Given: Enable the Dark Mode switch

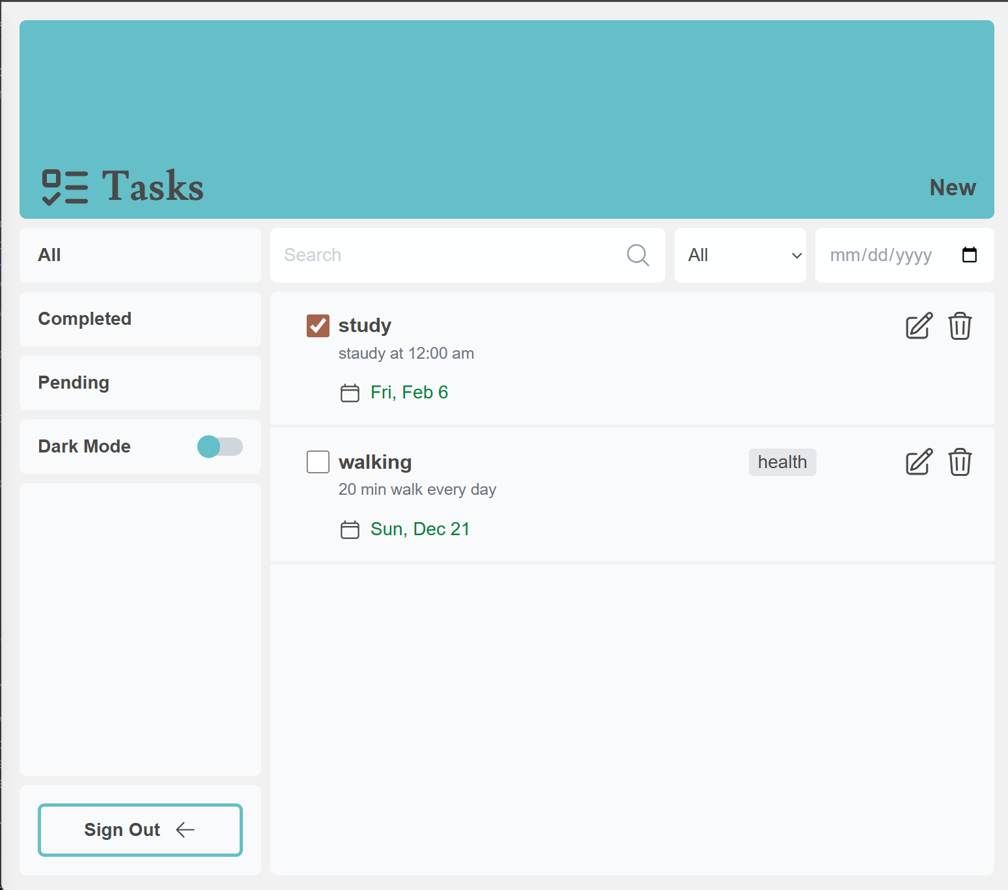Looking at the screenshot, I should click(219, 447).
